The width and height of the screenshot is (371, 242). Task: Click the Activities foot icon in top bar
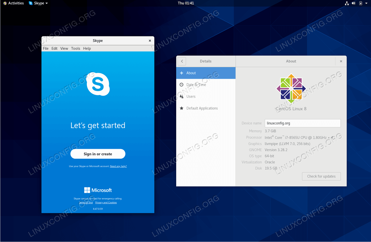(x=5, y=3)
